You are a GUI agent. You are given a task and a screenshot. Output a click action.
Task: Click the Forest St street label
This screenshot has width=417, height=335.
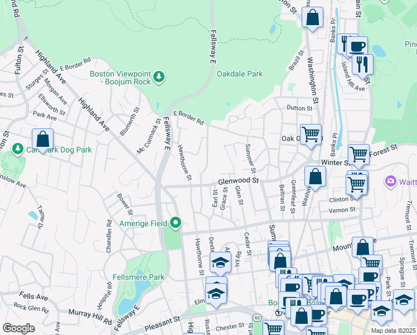point(384,150)
